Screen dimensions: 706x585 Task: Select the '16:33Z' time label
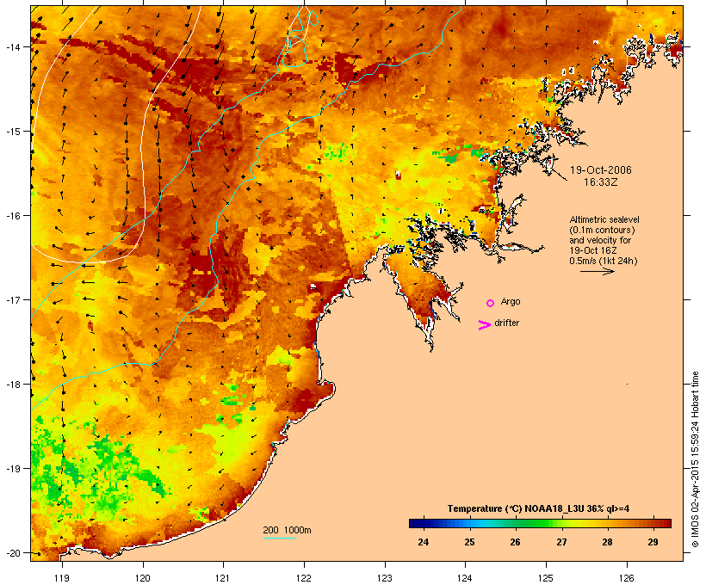pos(601,182)
